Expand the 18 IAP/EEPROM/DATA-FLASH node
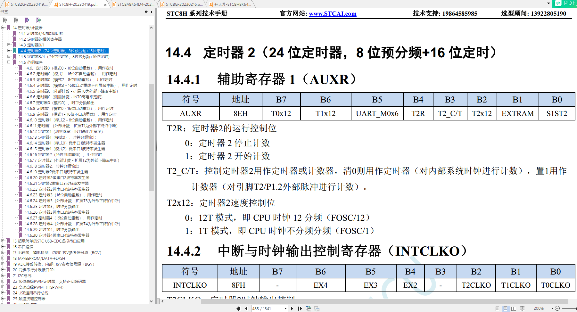 (3, 258)
